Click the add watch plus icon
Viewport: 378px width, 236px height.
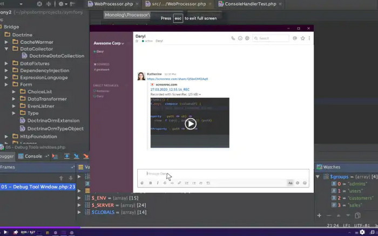click(x=319, y=215)
